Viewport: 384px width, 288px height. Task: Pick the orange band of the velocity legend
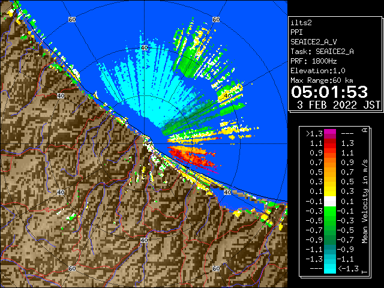click(x=330, y=163)
